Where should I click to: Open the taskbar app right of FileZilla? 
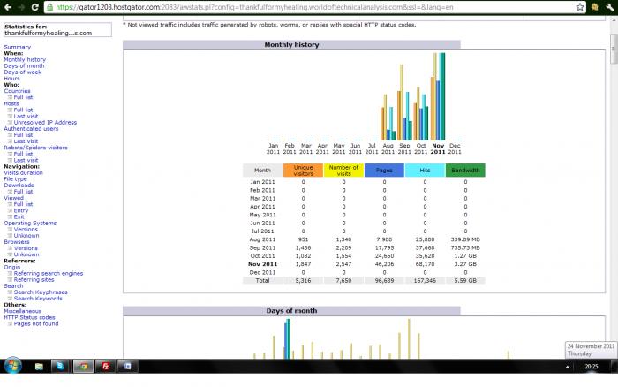click(x=128, y=367)
